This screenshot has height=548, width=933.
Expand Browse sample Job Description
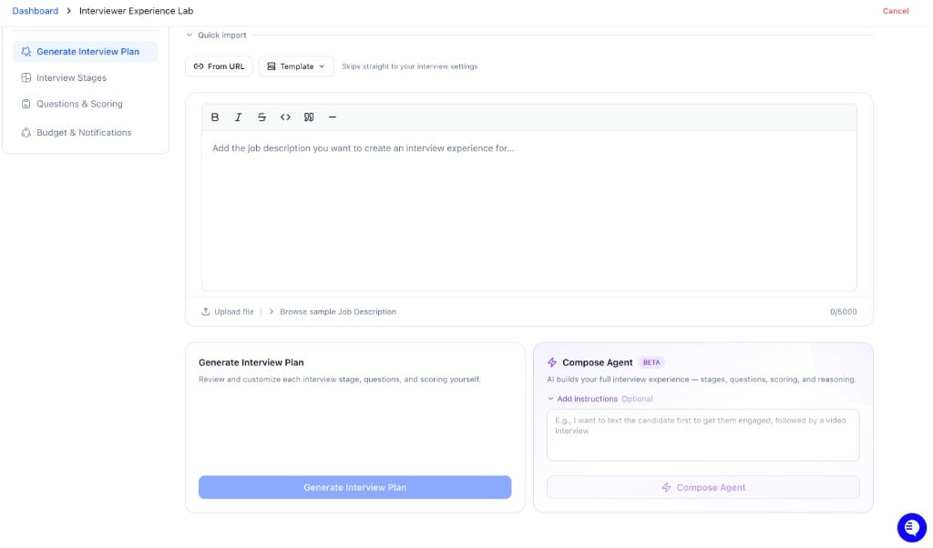(332, 311)
